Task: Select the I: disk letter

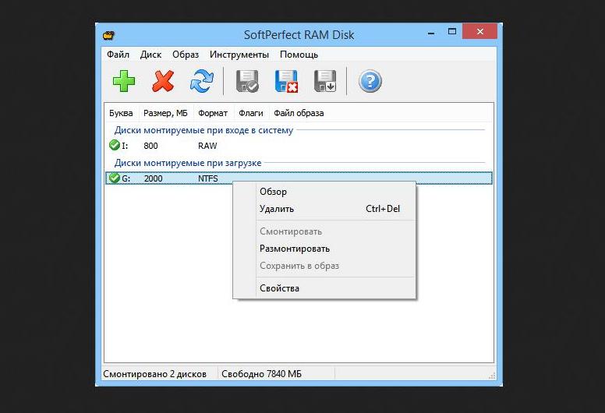Action: [125, 146]
